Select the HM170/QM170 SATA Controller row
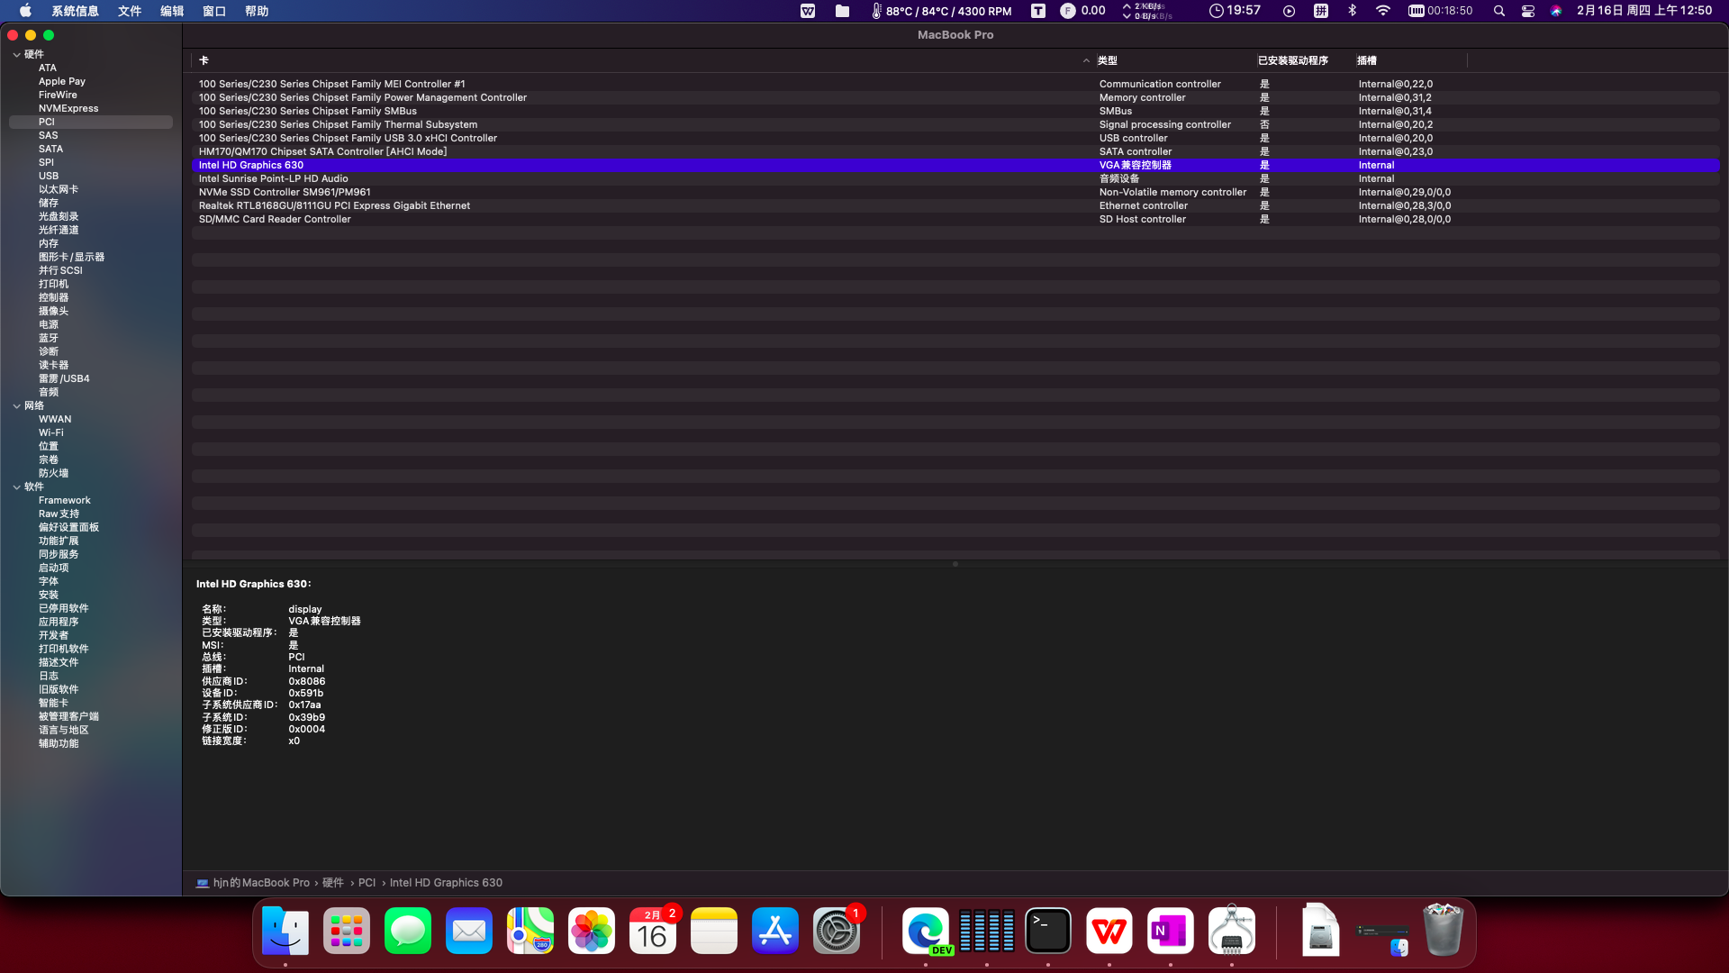Screen dimensions: 1729x973 click(955, 151)
